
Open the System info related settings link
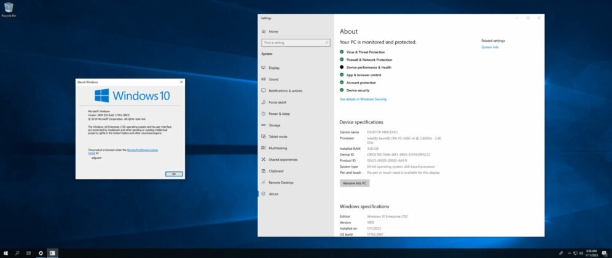click(490, 47)
